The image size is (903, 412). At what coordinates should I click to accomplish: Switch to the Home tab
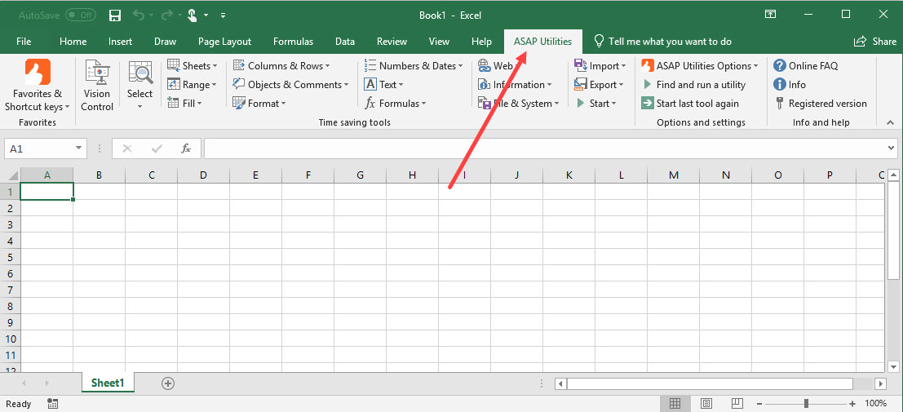tap(73, 42)
